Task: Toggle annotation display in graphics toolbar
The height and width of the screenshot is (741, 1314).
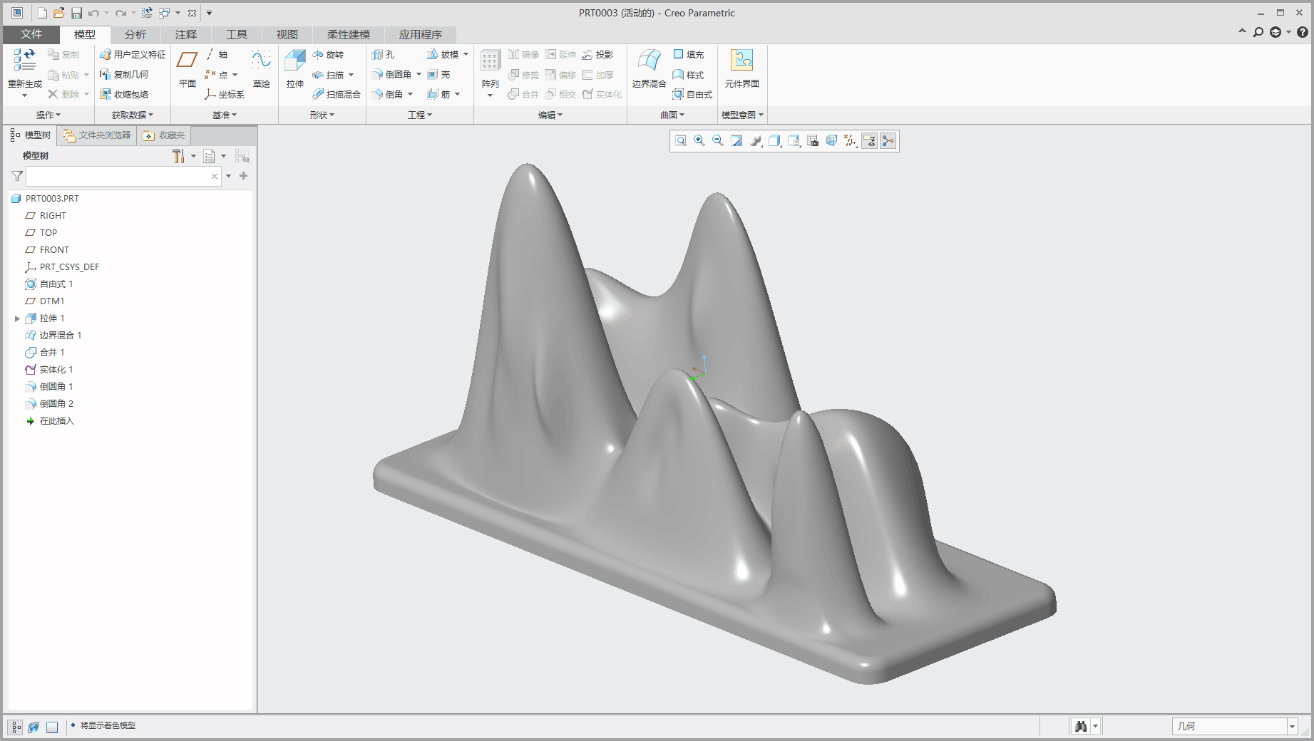Action: pos(869,141)
